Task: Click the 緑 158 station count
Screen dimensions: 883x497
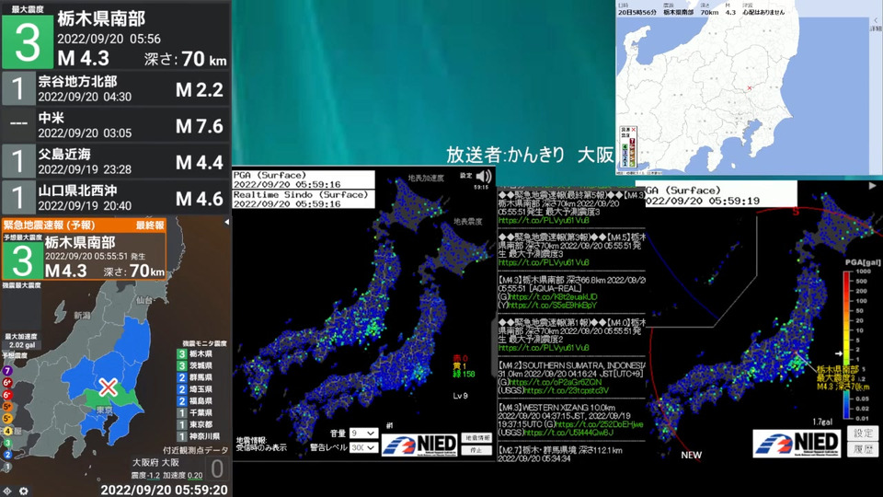Action: pos(464,374)
